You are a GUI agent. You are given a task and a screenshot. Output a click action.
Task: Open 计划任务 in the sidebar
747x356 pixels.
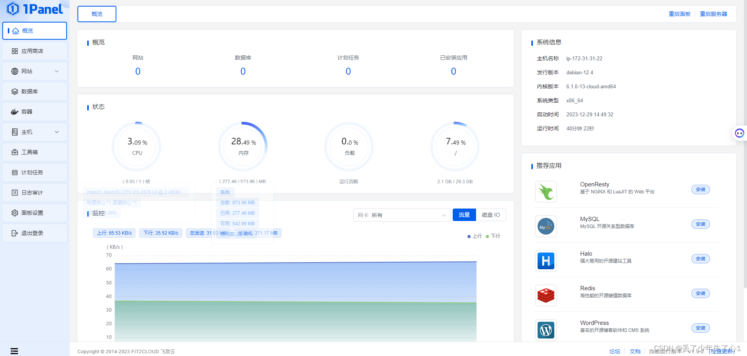click(x=35, y=173)
